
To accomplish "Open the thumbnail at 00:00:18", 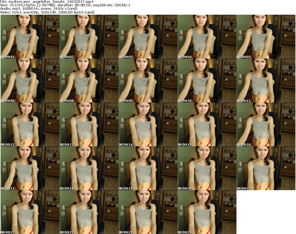I will click(x=89, y=168).
